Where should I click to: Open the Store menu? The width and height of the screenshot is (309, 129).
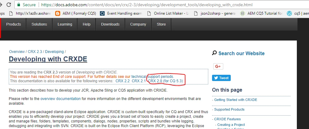(x=161, y=24)
